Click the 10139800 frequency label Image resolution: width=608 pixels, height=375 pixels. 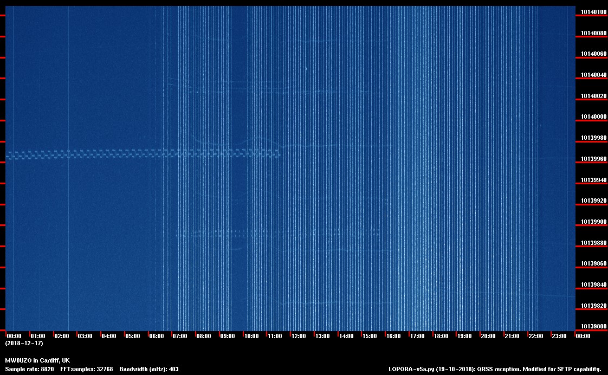click(593, 326)
